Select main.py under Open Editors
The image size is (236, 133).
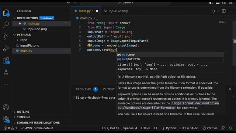pyautogui.click(x=41, y=24)
